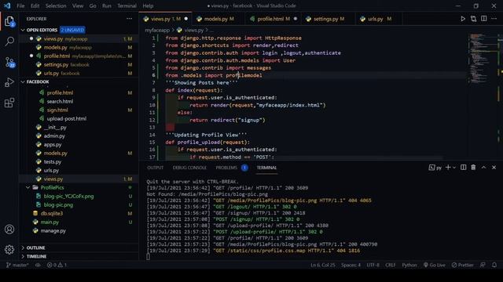Split the editor right
Screen dimensions: 503x282
tap(484, 19)
